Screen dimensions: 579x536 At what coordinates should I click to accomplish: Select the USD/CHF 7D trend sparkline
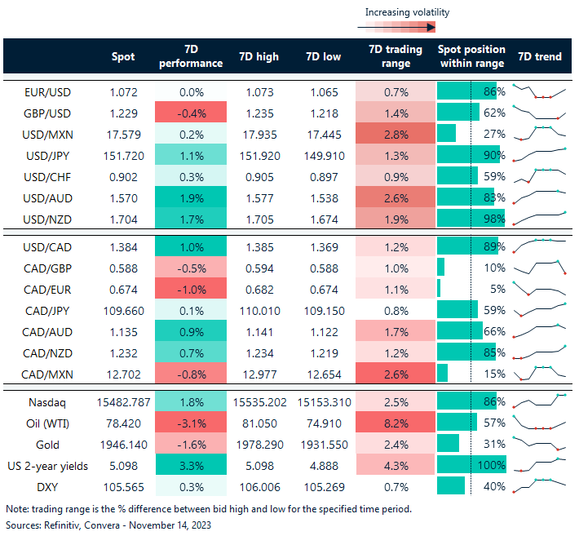click(x=538, y=175)
